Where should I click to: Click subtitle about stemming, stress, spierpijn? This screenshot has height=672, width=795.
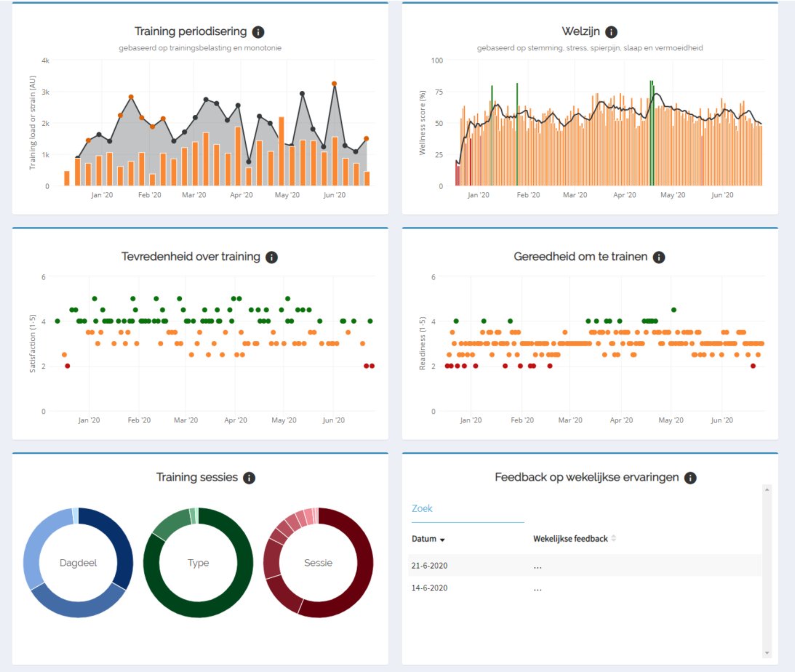tap(590, 48)
